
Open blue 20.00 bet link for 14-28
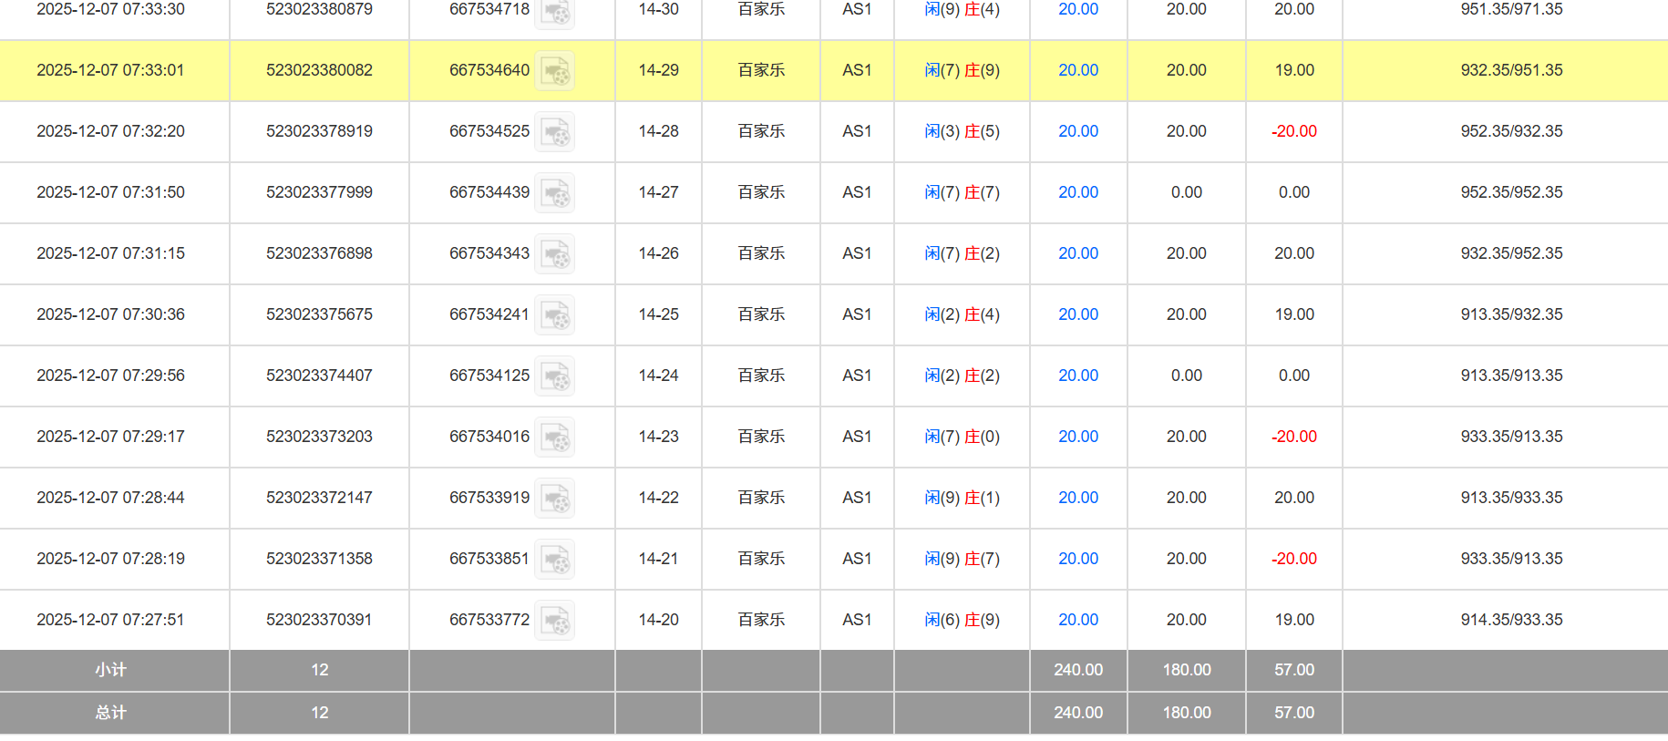click(x=1077, y=131)
